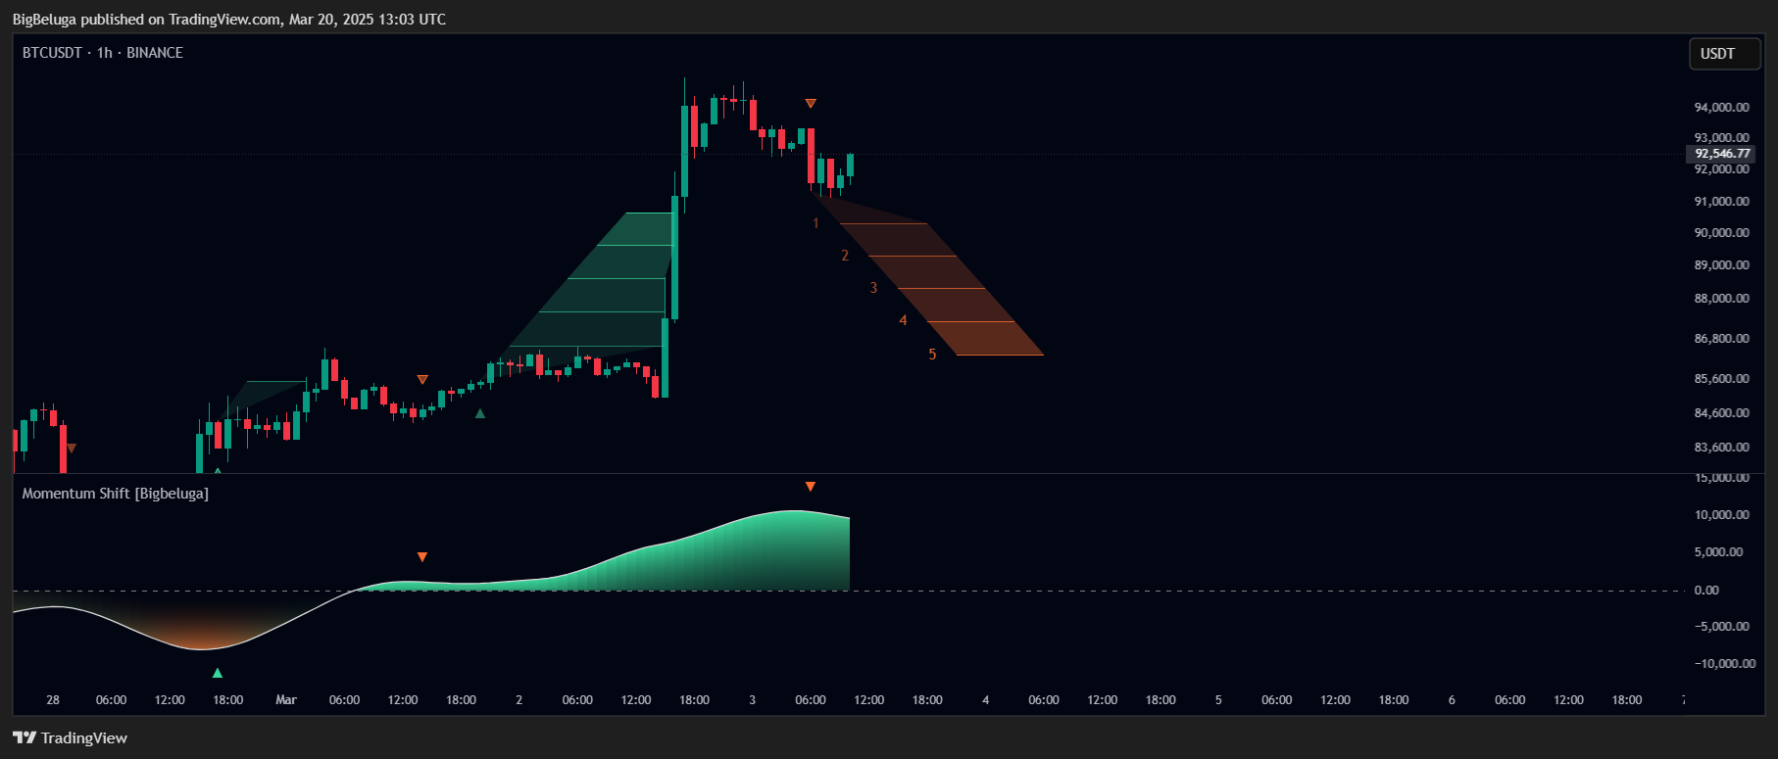Click the 94,000.00 price axis label
This screenshot has width=1778, height=759.
coord(1722,108)
